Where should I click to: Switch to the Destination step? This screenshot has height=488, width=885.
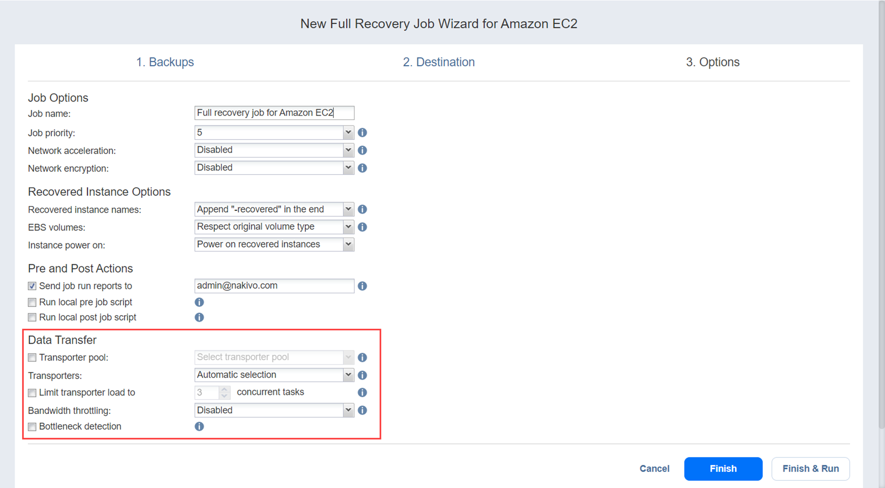tap(438, 62)
